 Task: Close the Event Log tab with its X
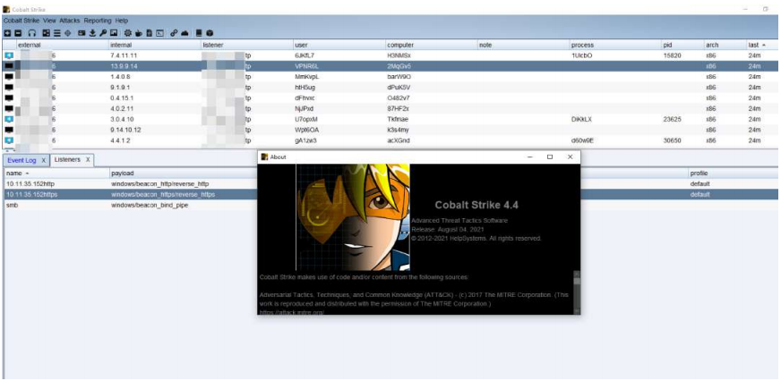click(x=43, y=161)
